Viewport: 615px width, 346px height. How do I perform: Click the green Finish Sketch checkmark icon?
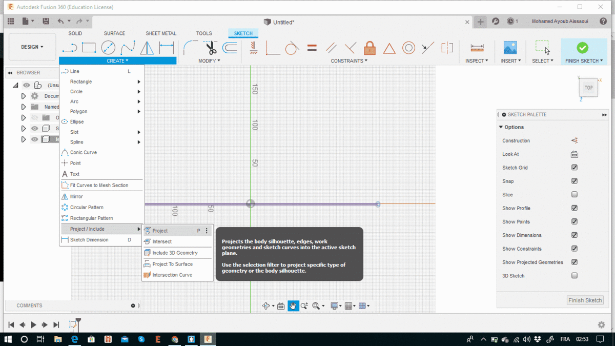(582, 48)
